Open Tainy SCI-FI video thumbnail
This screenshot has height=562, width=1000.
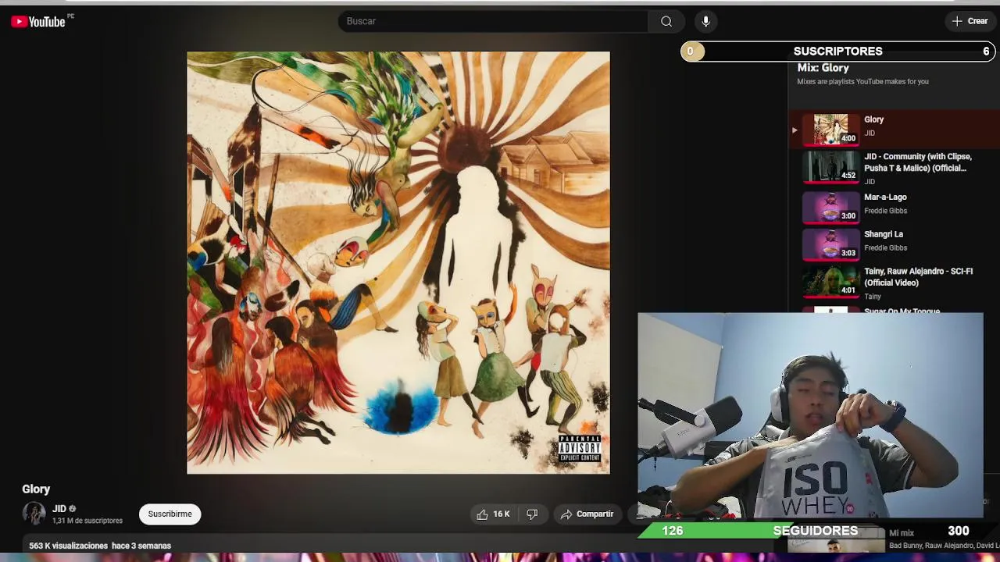(x=831, y=281)
